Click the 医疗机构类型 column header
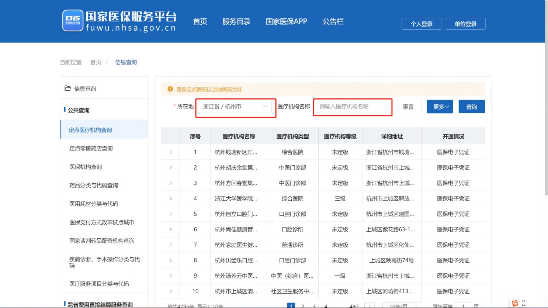The height and width of the screenshot is (308, 548). 292,136
